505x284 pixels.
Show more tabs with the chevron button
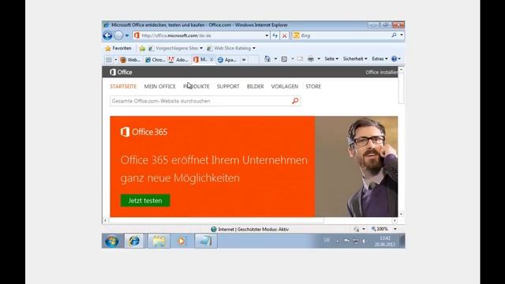[244, 60]
